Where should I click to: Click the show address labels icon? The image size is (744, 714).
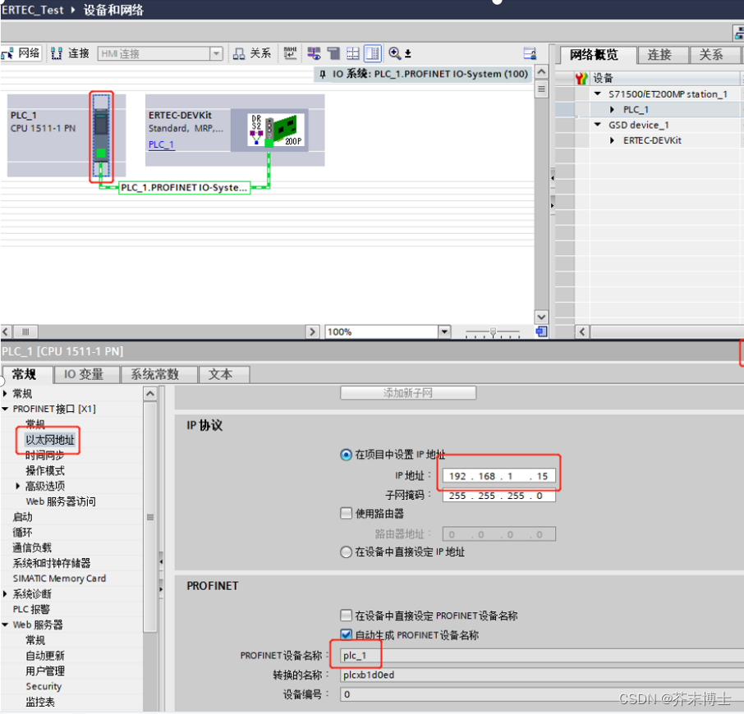(314, 53)
